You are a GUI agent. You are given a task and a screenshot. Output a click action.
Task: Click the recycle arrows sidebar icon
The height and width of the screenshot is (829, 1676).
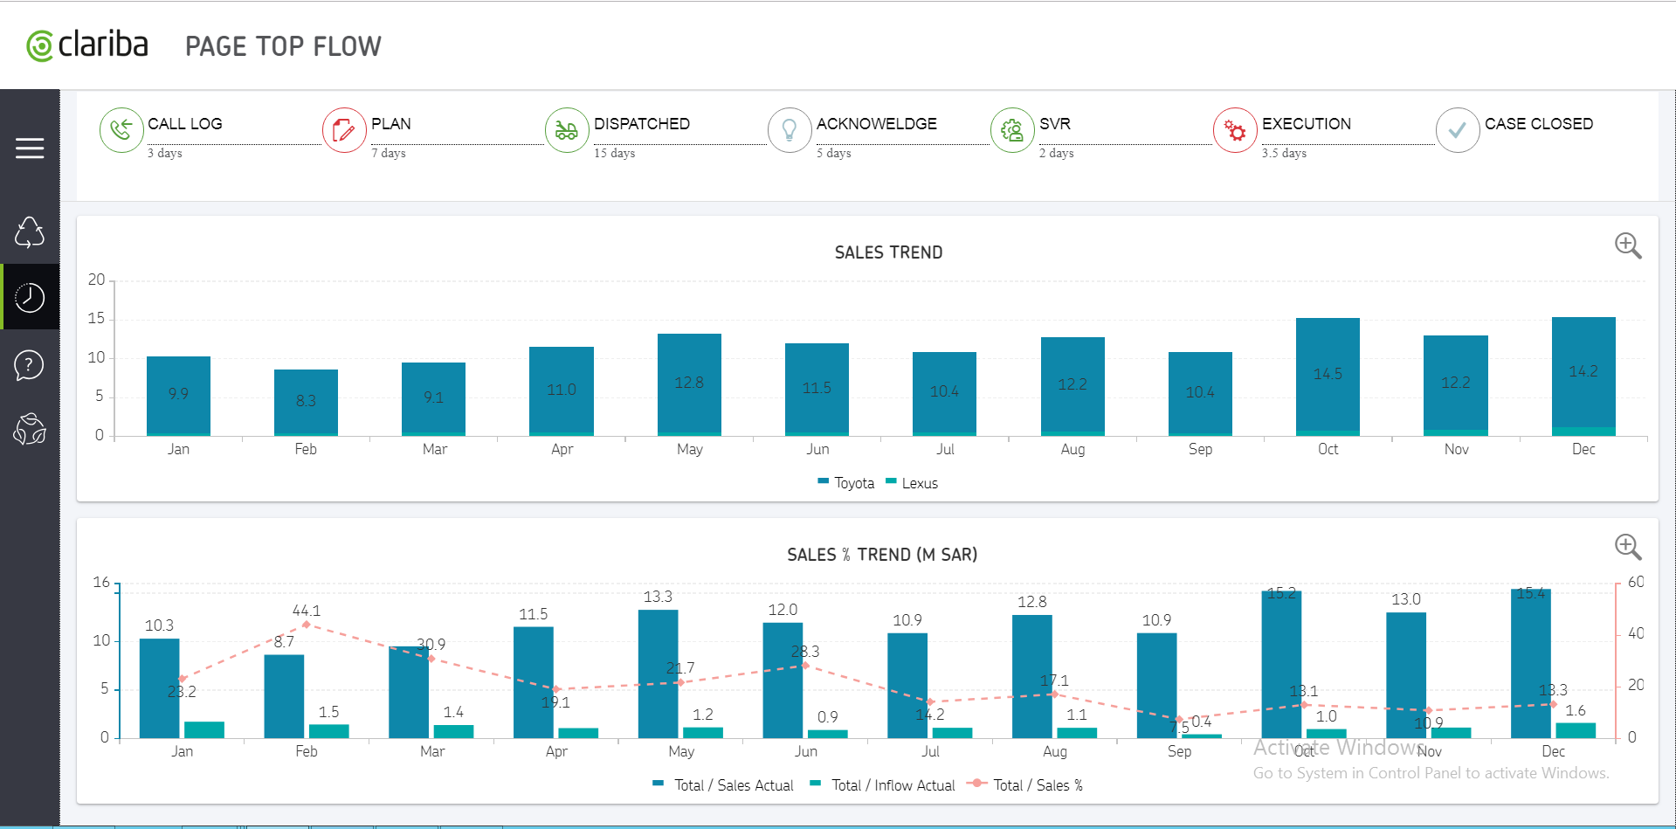[x=30, y=232]
